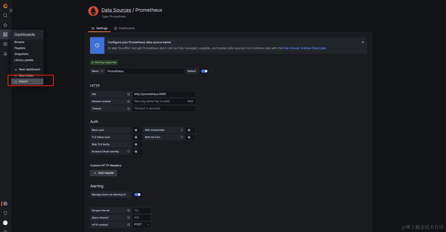Image resolution: width=446 pixels, height=232 pixels.
Task: Click the Dashboards grid icon in the sidebar
Action: point(5,35)
